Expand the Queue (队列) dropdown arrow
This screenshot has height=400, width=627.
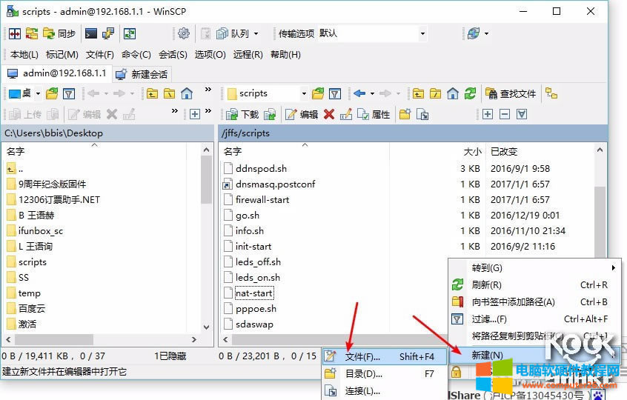click(x=256, y=34)
